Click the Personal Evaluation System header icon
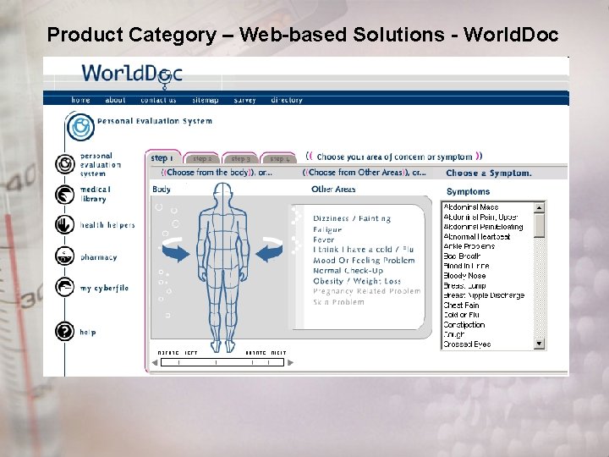Image resolution: width=609 pixels, height=457 pixels. pos(80,127)
